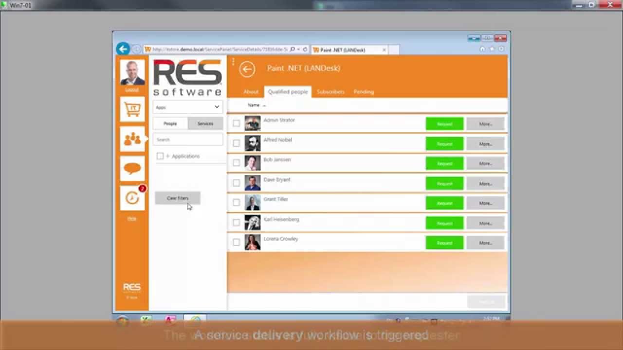Viewport: 623px width, 350px height.
Task: Tick the checkbox for Grant Tiller
Action: pos(237,203)
